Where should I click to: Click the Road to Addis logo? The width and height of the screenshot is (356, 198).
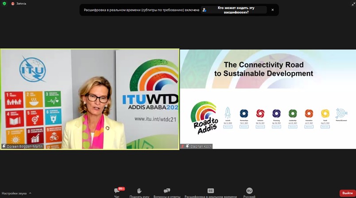(204, 118)
